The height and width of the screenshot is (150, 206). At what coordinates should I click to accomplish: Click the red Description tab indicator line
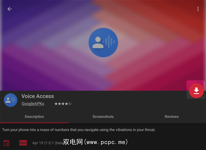(x=34, y=123)
